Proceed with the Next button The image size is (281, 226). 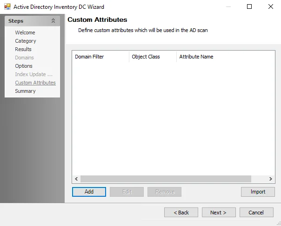[219, 213]
